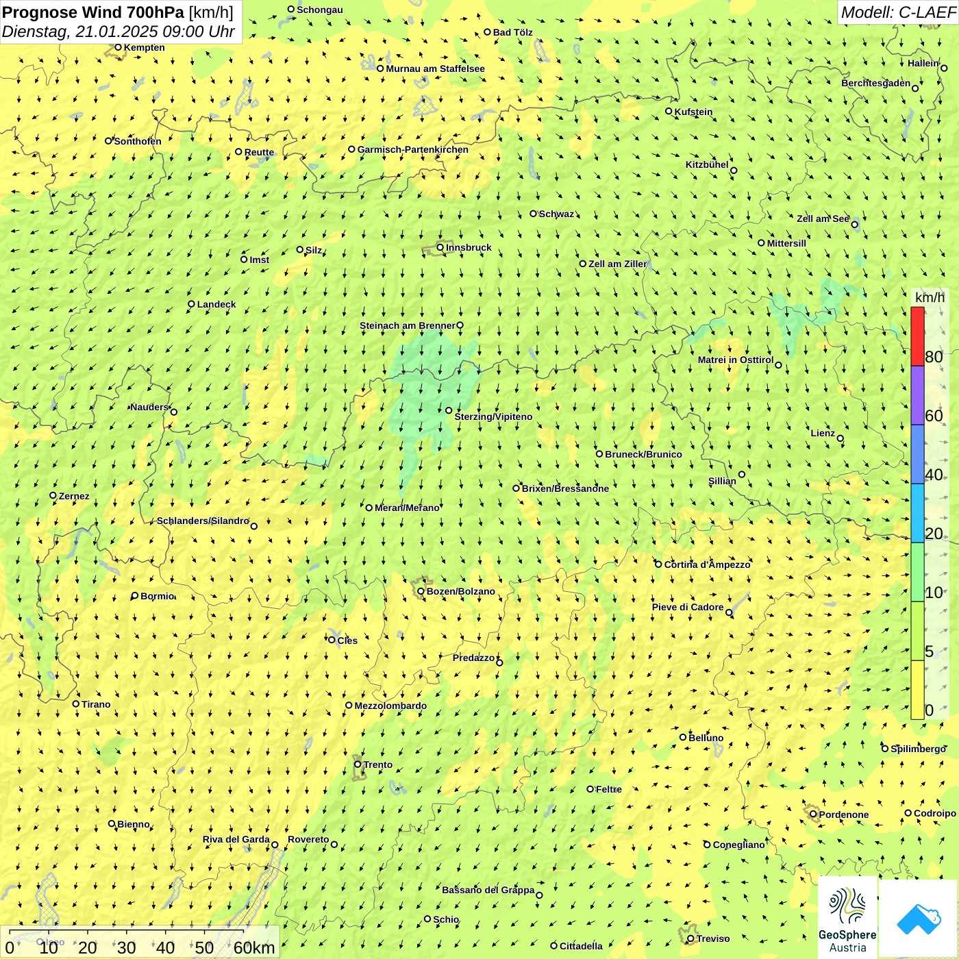Image resolution: width=959 pixels, height=959 pixels.
Task: Click the Bozen/Bolzano city marker
Action: tap(421, 591)
